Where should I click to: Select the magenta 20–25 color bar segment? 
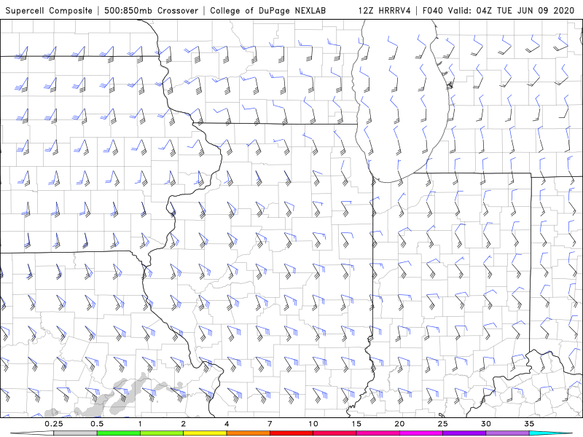coord(421,433)
